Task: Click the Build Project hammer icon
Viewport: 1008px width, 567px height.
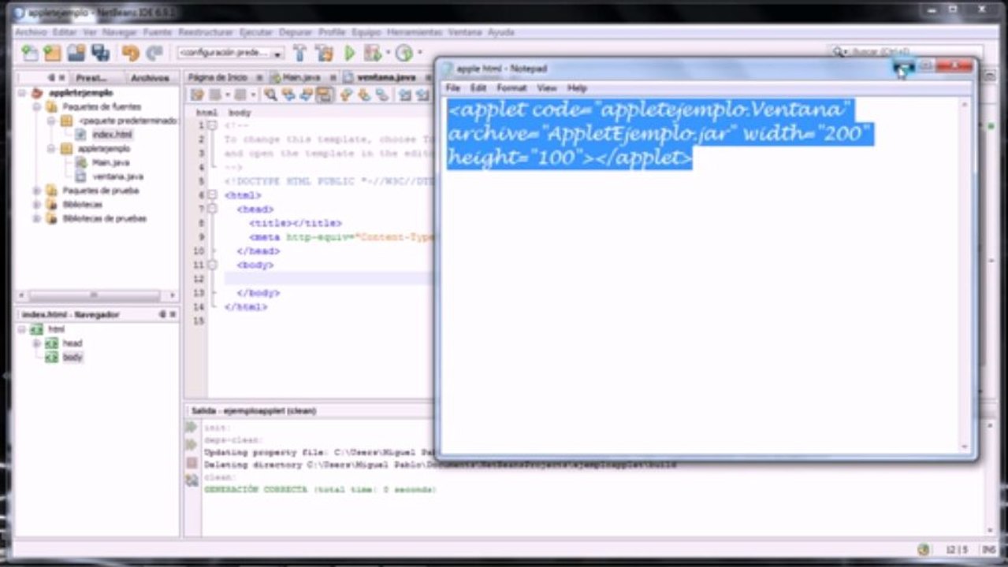Action: (x=299, y=53)
